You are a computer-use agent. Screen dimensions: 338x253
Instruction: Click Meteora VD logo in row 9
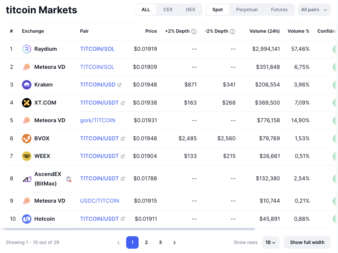click(27, 201)
